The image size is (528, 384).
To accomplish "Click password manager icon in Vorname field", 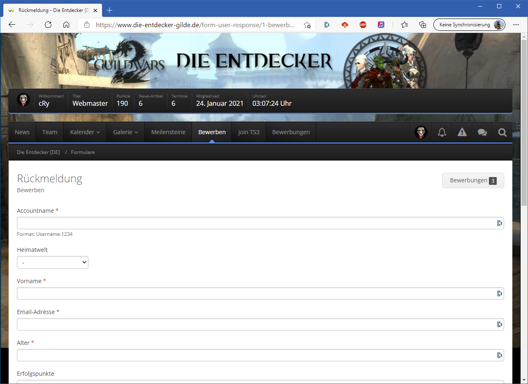I will (x=500, y=293).
